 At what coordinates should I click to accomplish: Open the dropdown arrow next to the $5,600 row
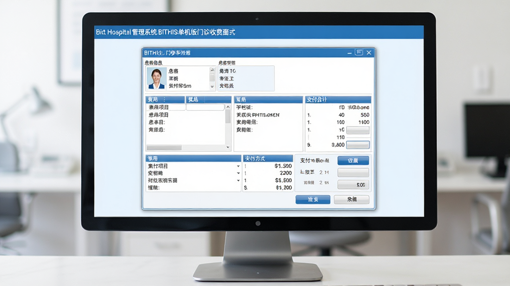[239, 181]
